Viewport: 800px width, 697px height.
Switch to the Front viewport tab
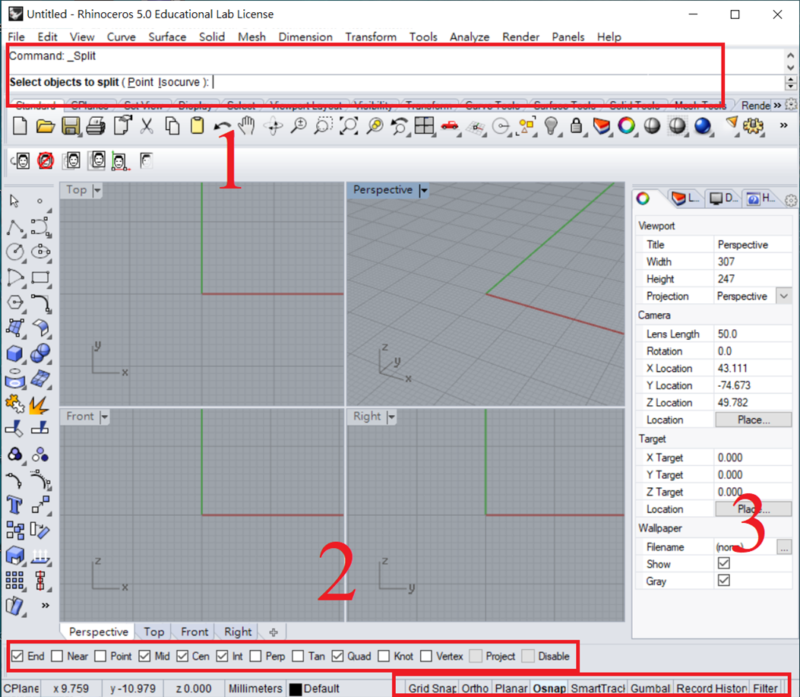[x=194, y=632]
